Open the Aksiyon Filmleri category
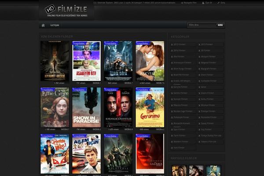Viewport: 264px width, 176px height. 208,57
